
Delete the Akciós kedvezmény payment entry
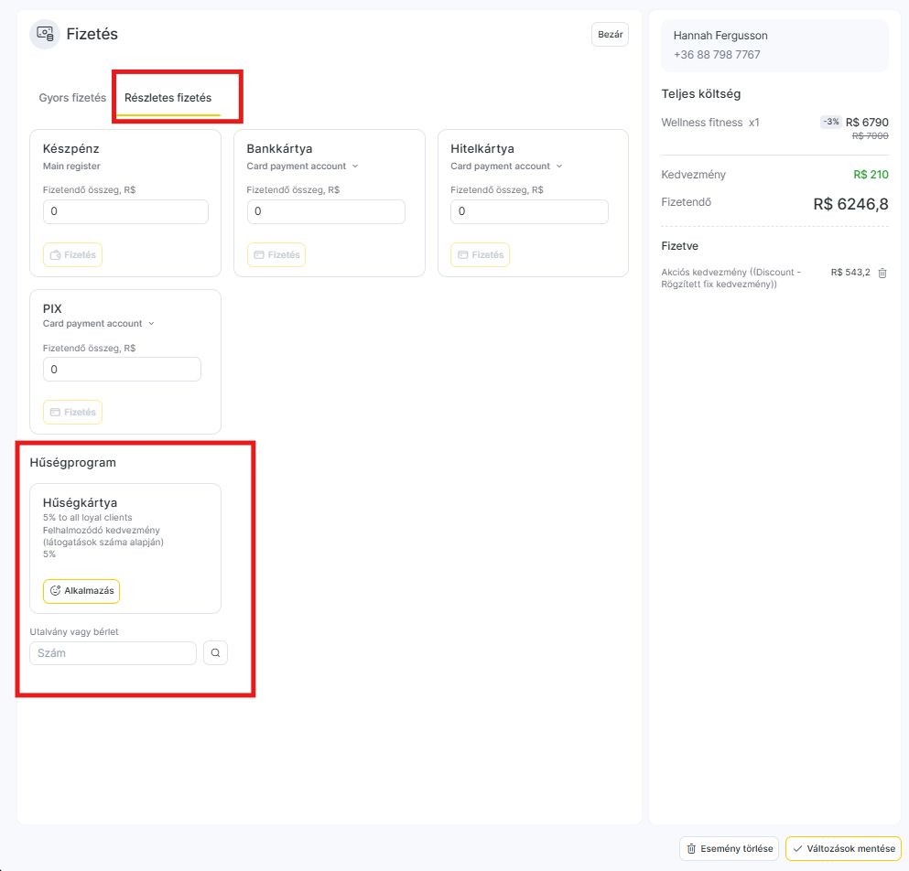click(882, 273)
